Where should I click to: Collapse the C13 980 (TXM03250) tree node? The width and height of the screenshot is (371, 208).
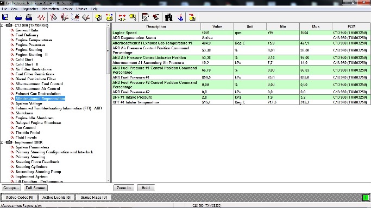(x=2, y=25)
